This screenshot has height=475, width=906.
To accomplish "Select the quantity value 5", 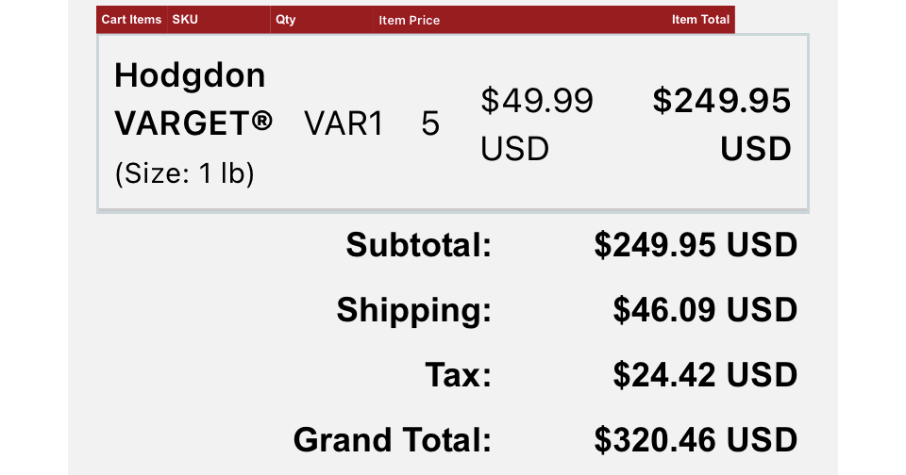I will (430, 123).
